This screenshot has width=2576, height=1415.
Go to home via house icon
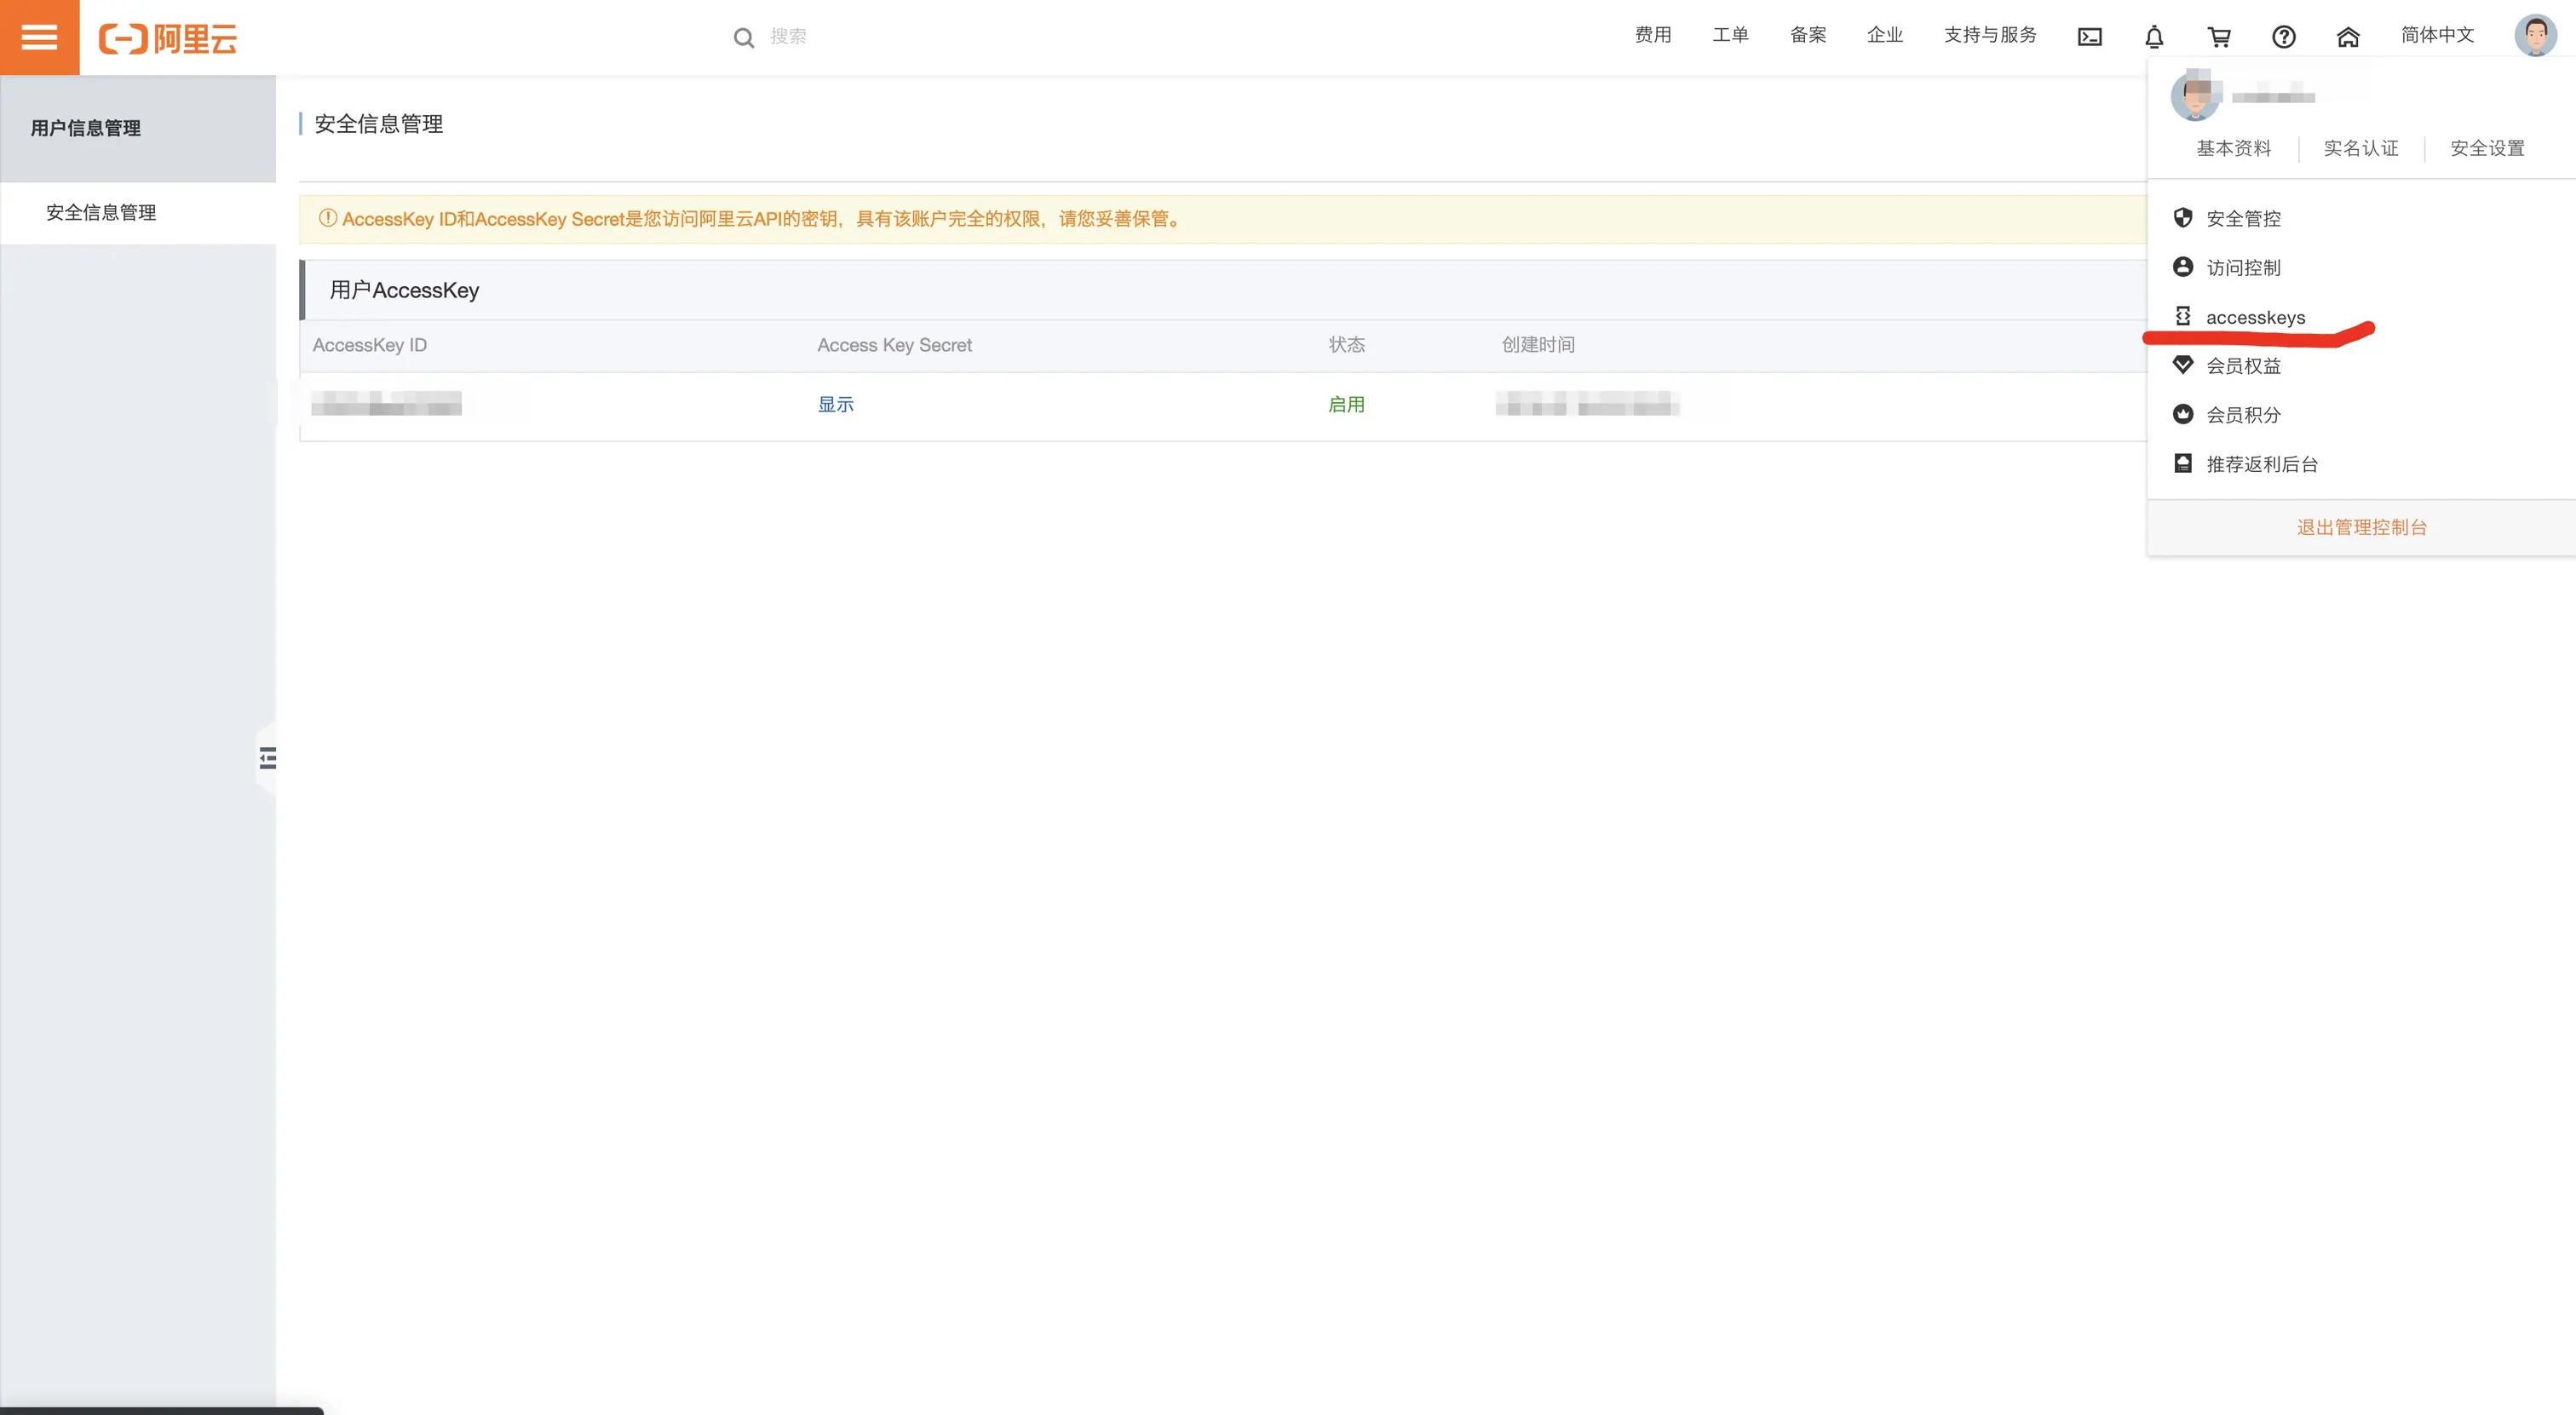[2348, 37]
